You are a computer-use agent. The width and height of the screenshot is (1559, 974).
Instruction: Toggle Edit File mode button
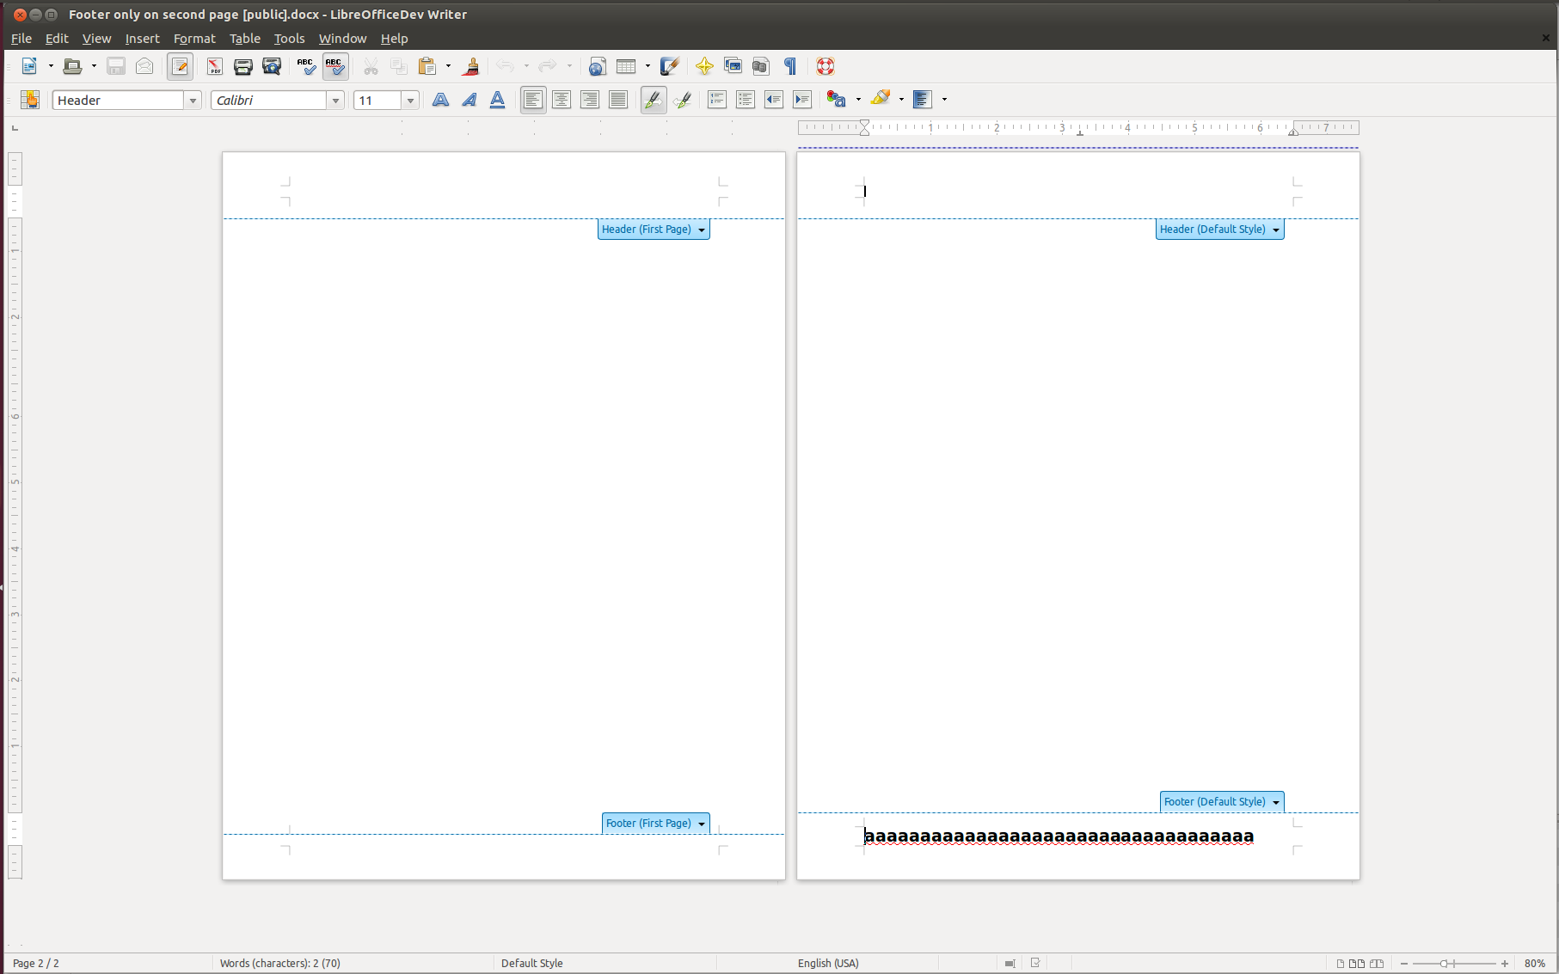(x=180, y=66)
